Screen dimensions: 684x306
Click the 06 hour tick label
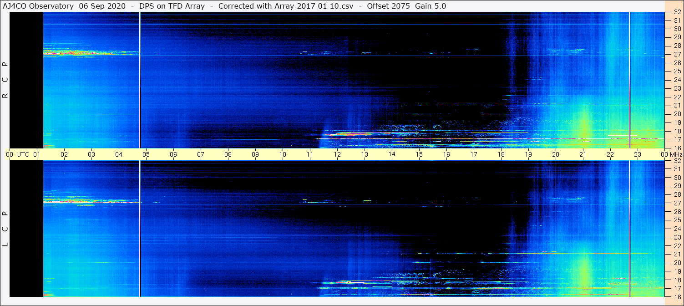point(173,154)
